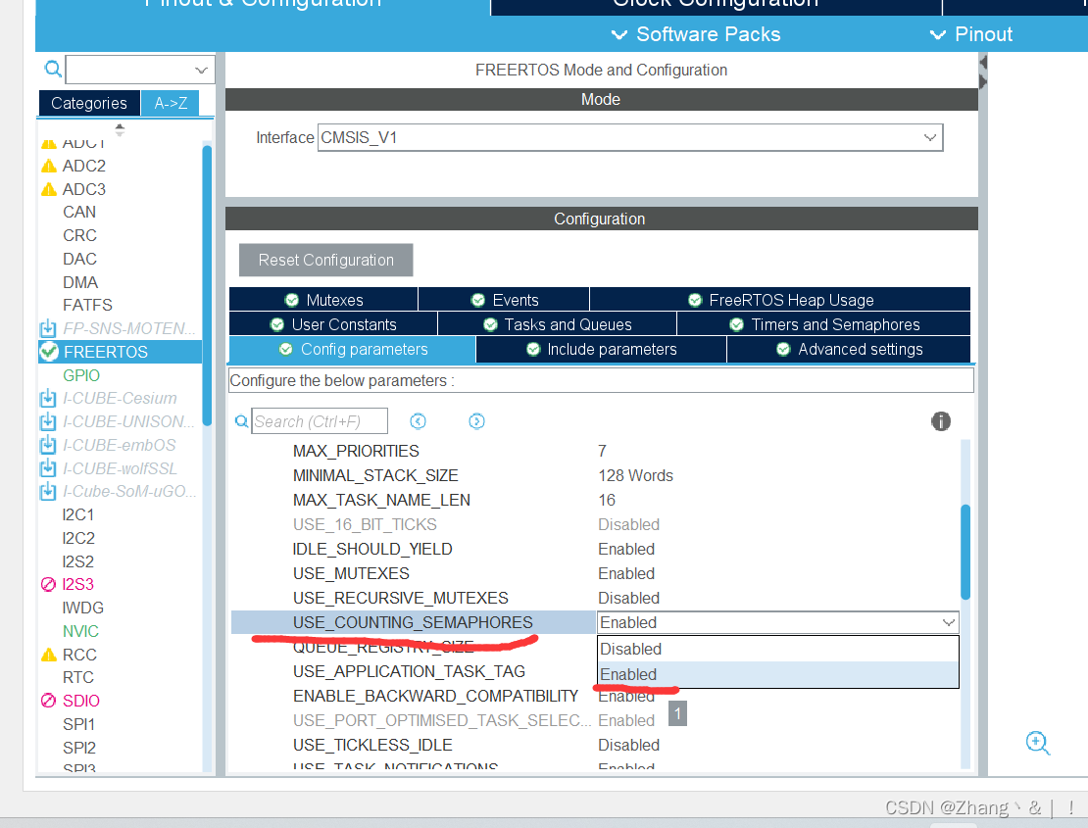Click the I2S3 conflict icon
Screen dimensions: 1088x828
point(48,585)
